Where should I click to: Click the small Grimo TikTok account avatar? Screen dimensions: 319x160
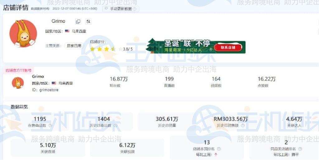(18, 83)
